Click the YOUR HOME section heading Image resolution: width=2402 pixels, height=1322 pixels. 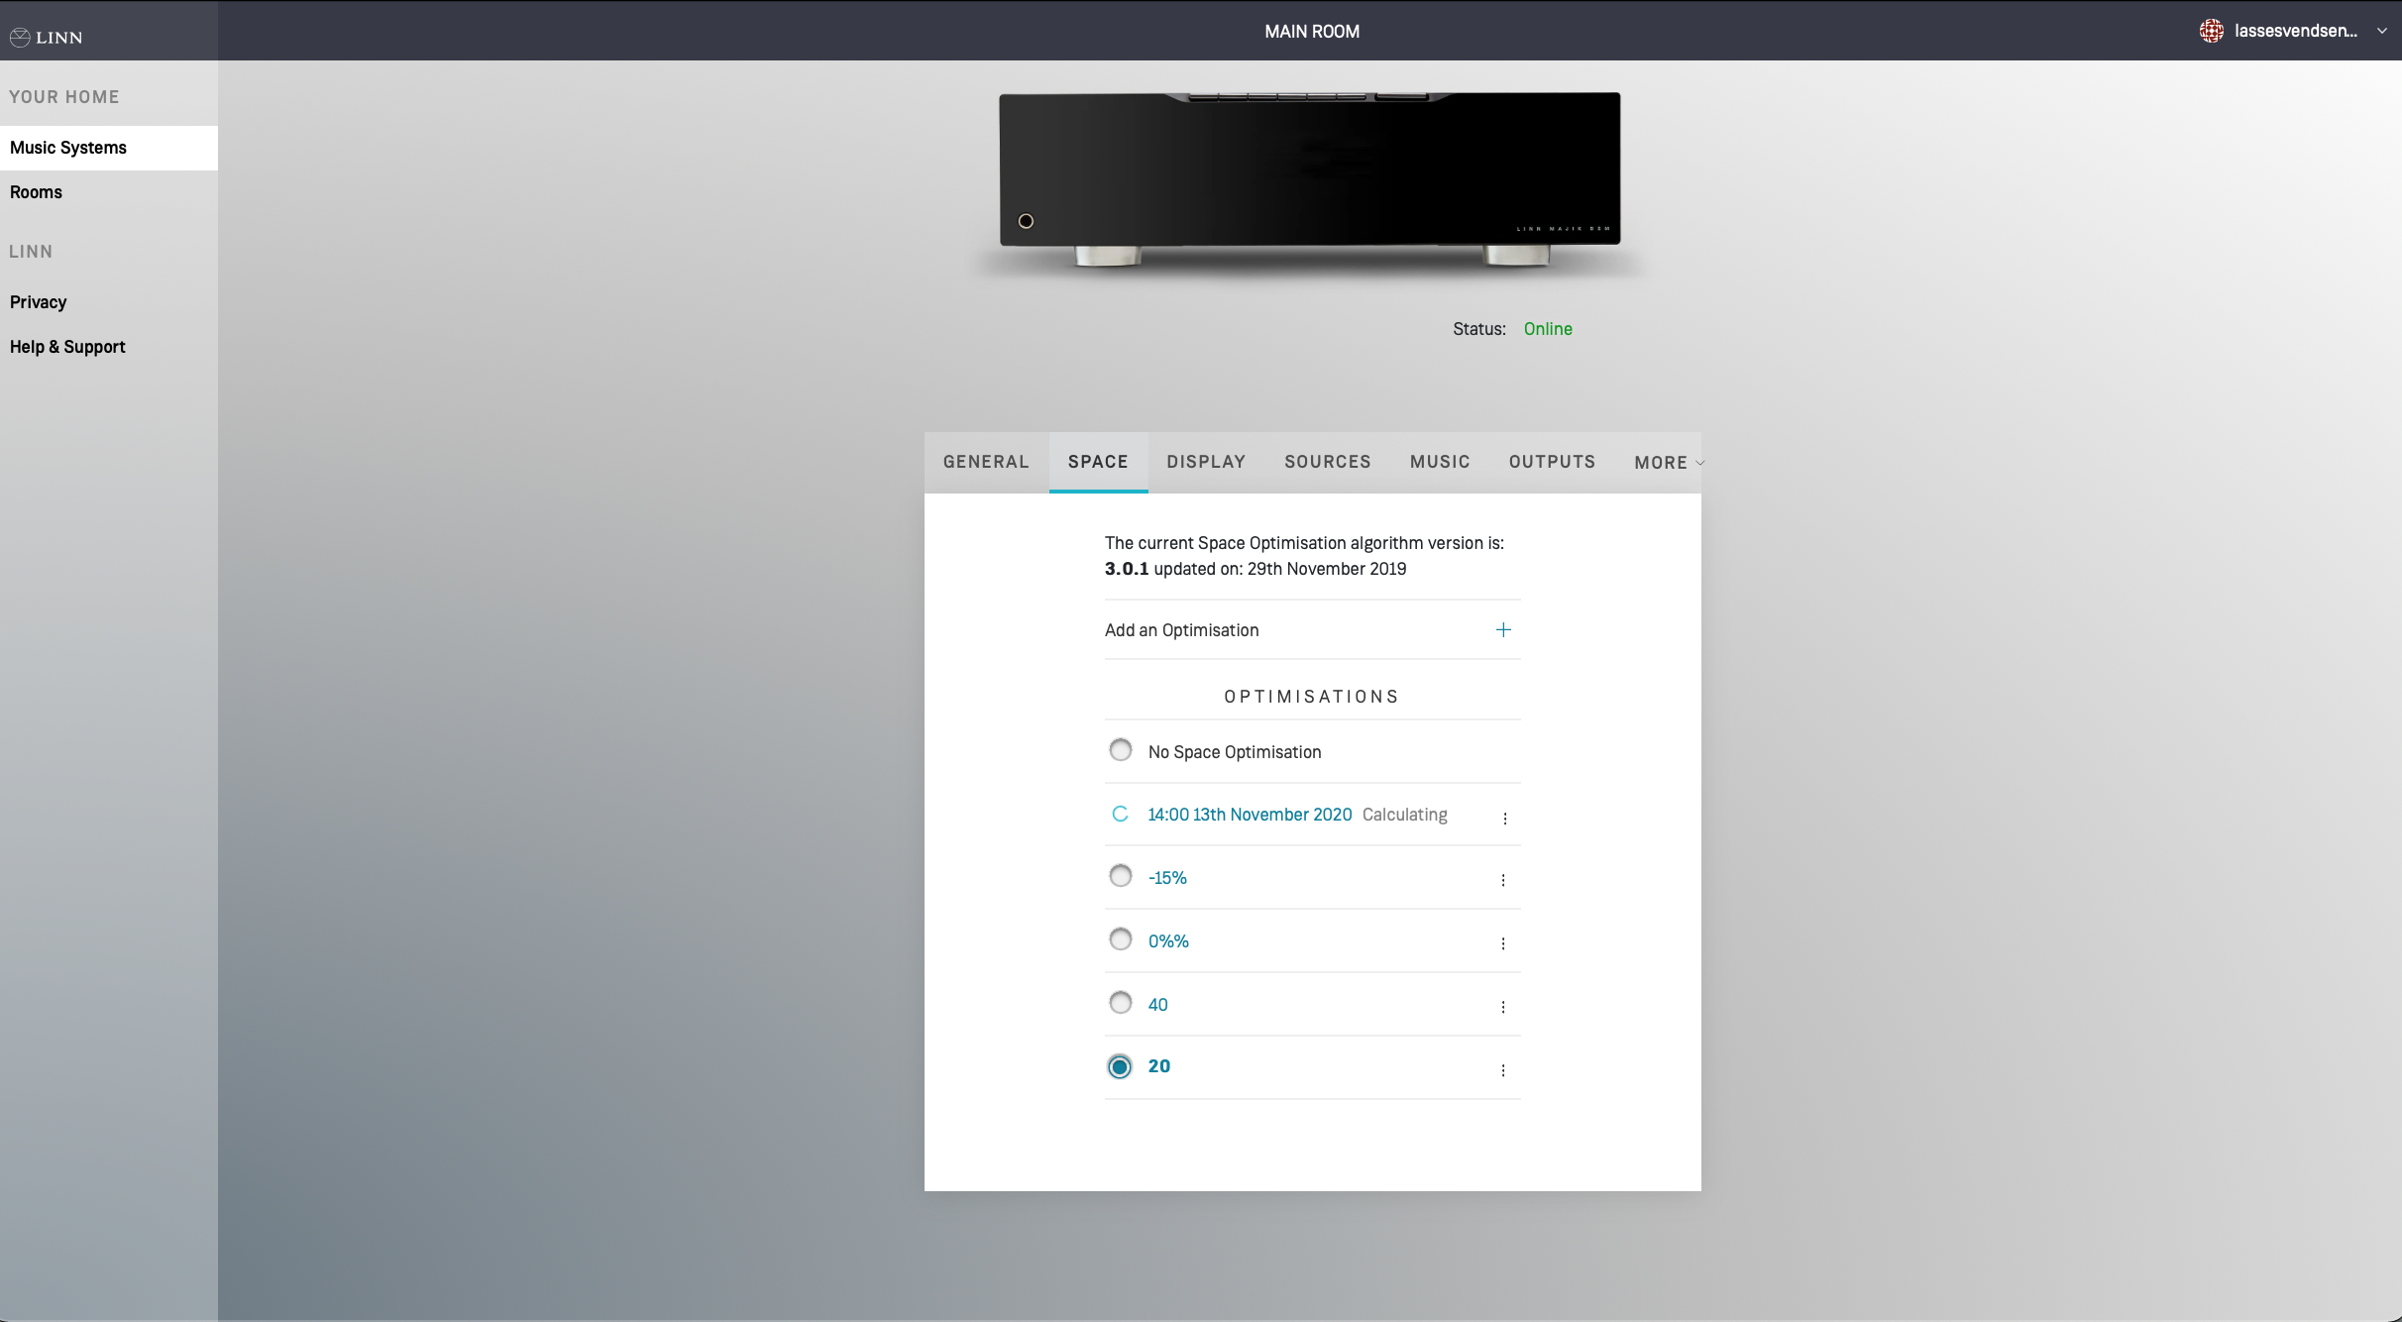(x=64, y=97)
